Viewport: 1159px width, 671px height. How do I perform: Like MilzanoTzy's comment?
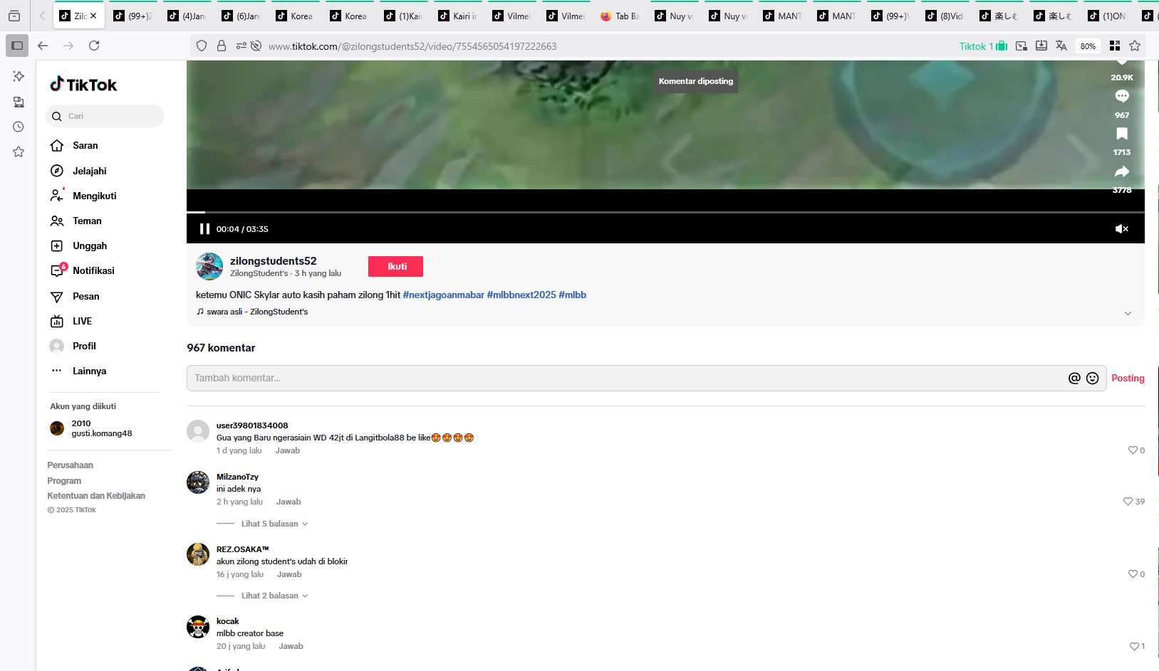tap(1128, 502)
